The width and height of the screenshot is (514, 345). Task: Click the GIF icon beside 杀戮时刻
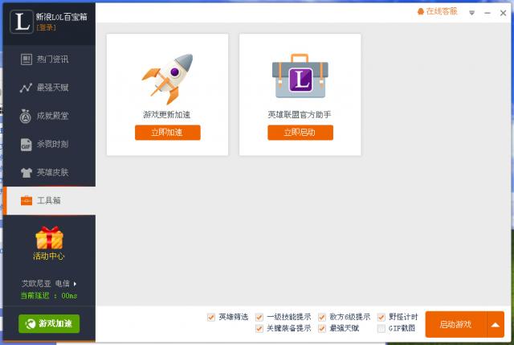click(26, 145)
